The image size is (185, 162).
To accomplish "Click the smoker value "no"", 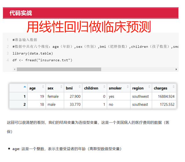I will [x=111, y=105].
